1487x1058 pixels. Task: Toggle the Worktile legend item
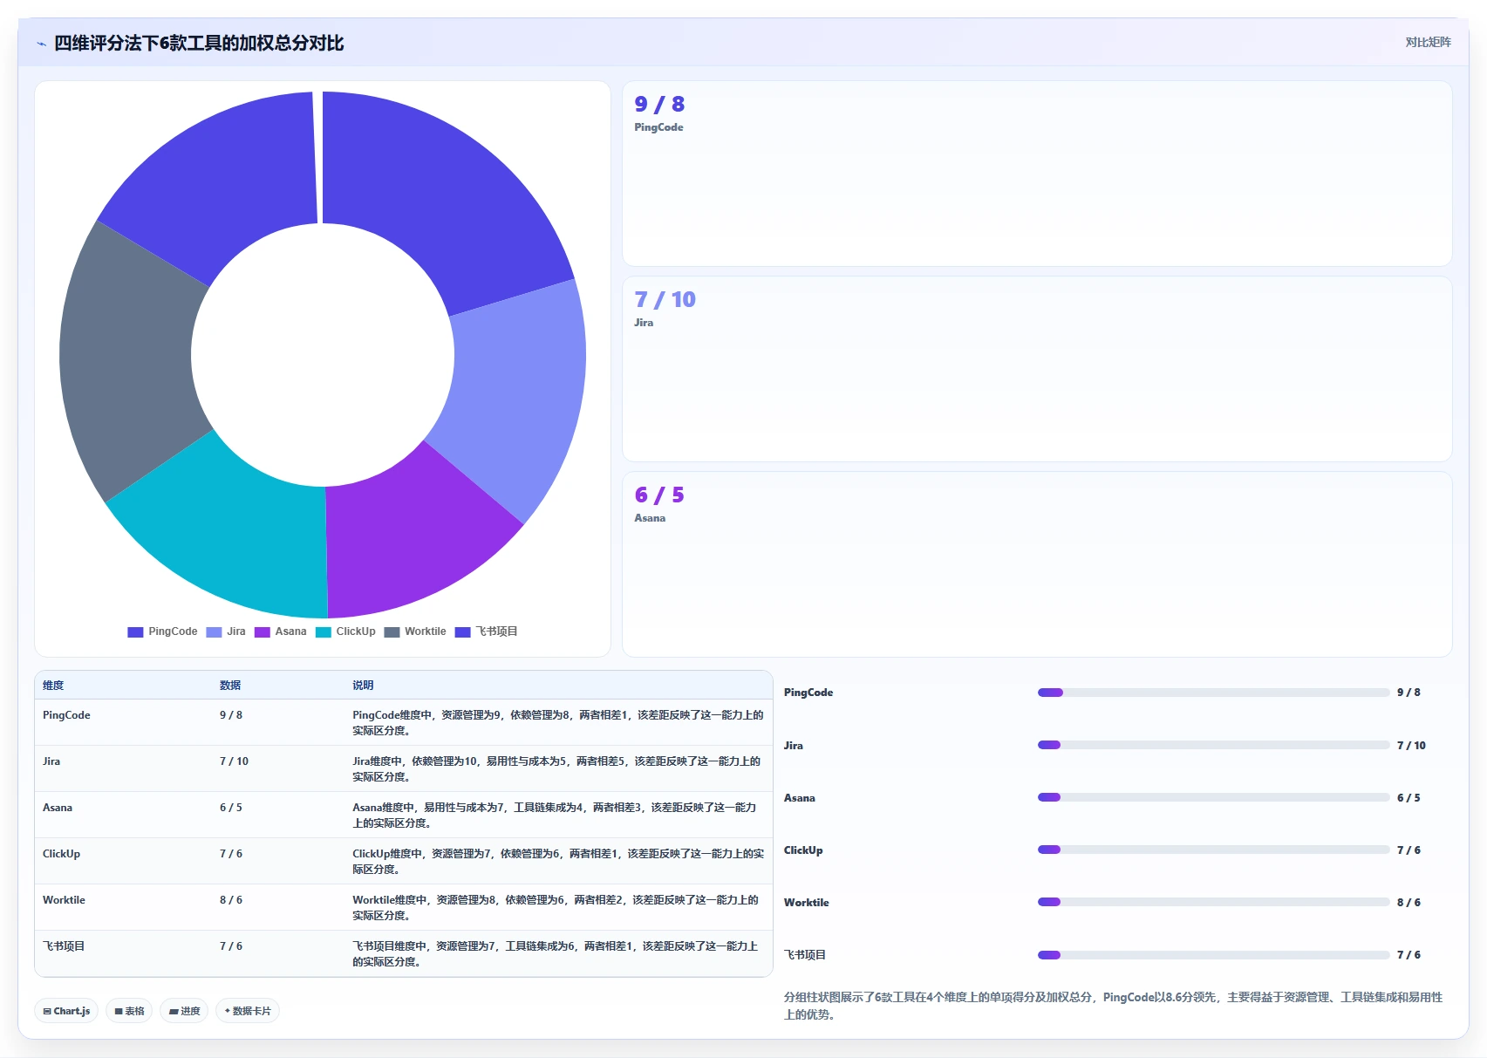point(415,631)
